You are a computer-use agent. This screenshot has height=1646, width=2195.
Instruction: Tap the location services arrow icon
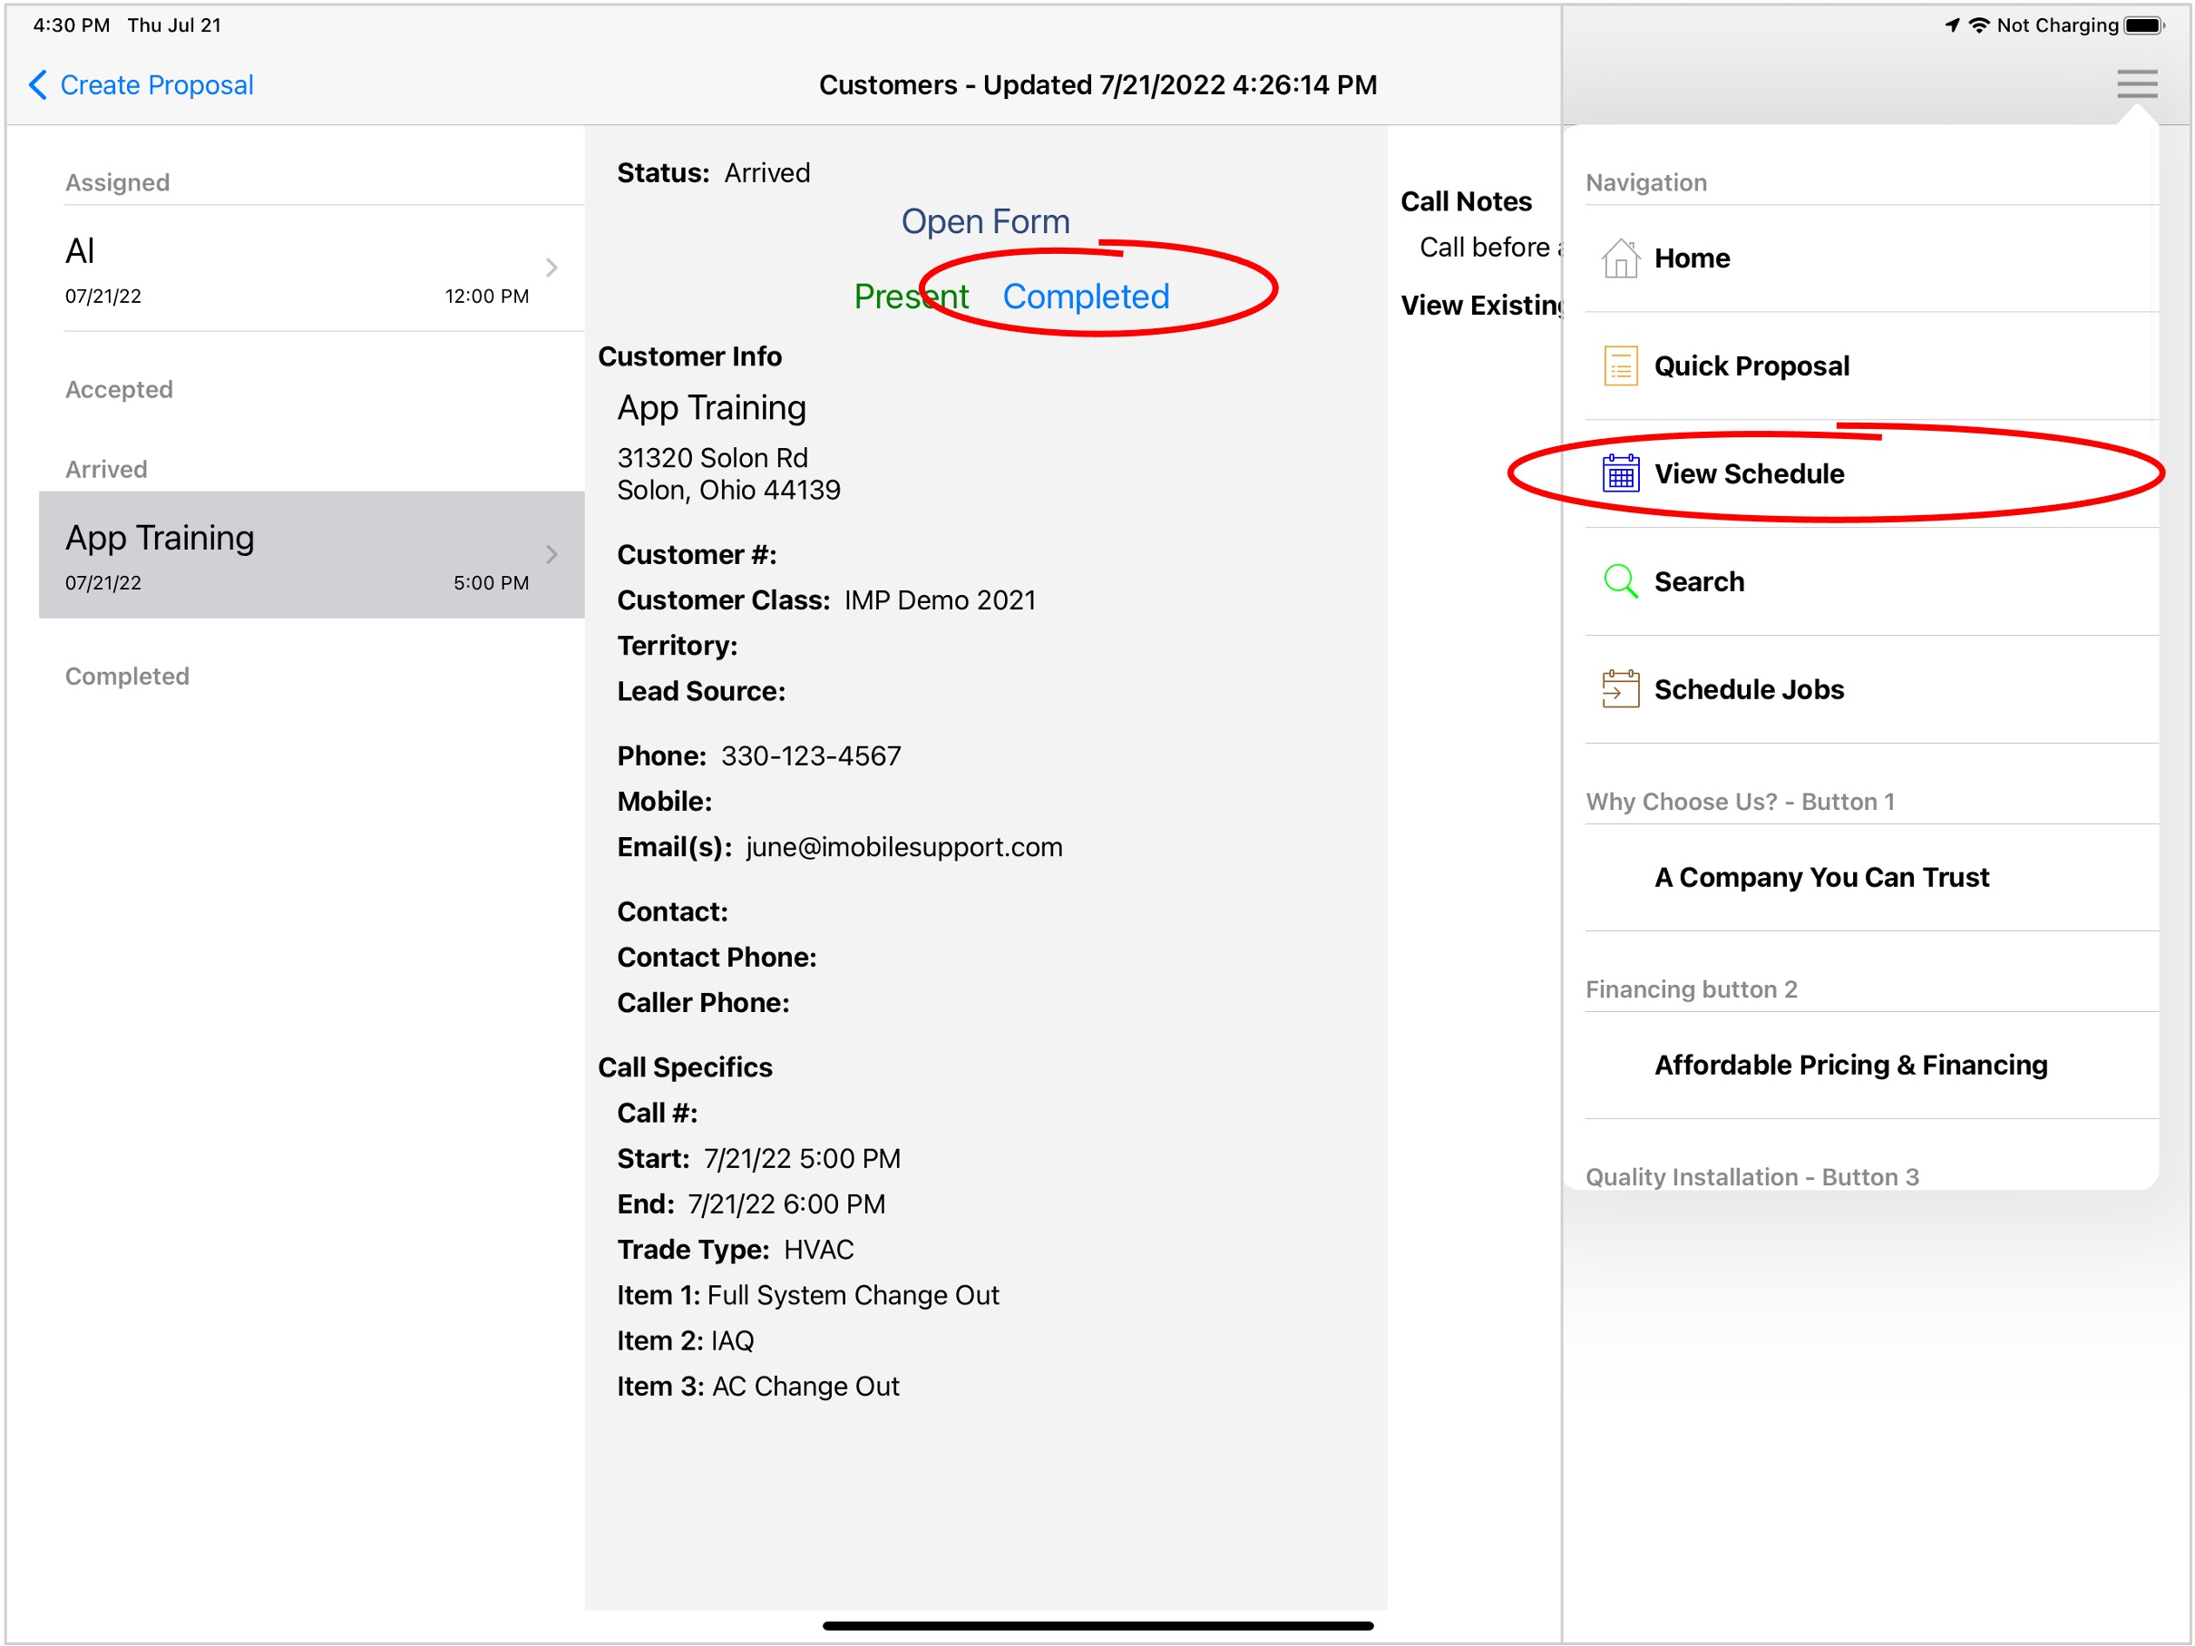click(1952, 24)
